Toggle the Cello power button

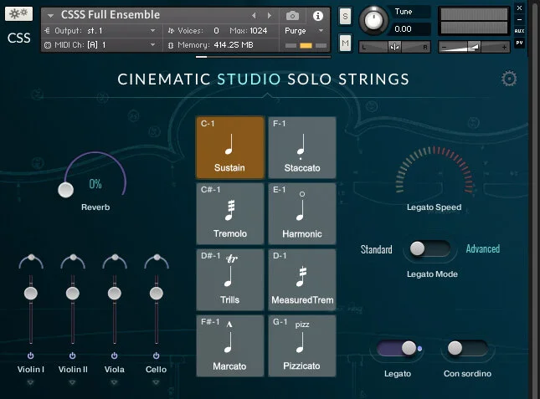pos(156,356)
